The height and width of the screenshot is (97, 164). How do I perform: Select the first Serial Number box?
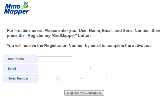pos(47,78)
